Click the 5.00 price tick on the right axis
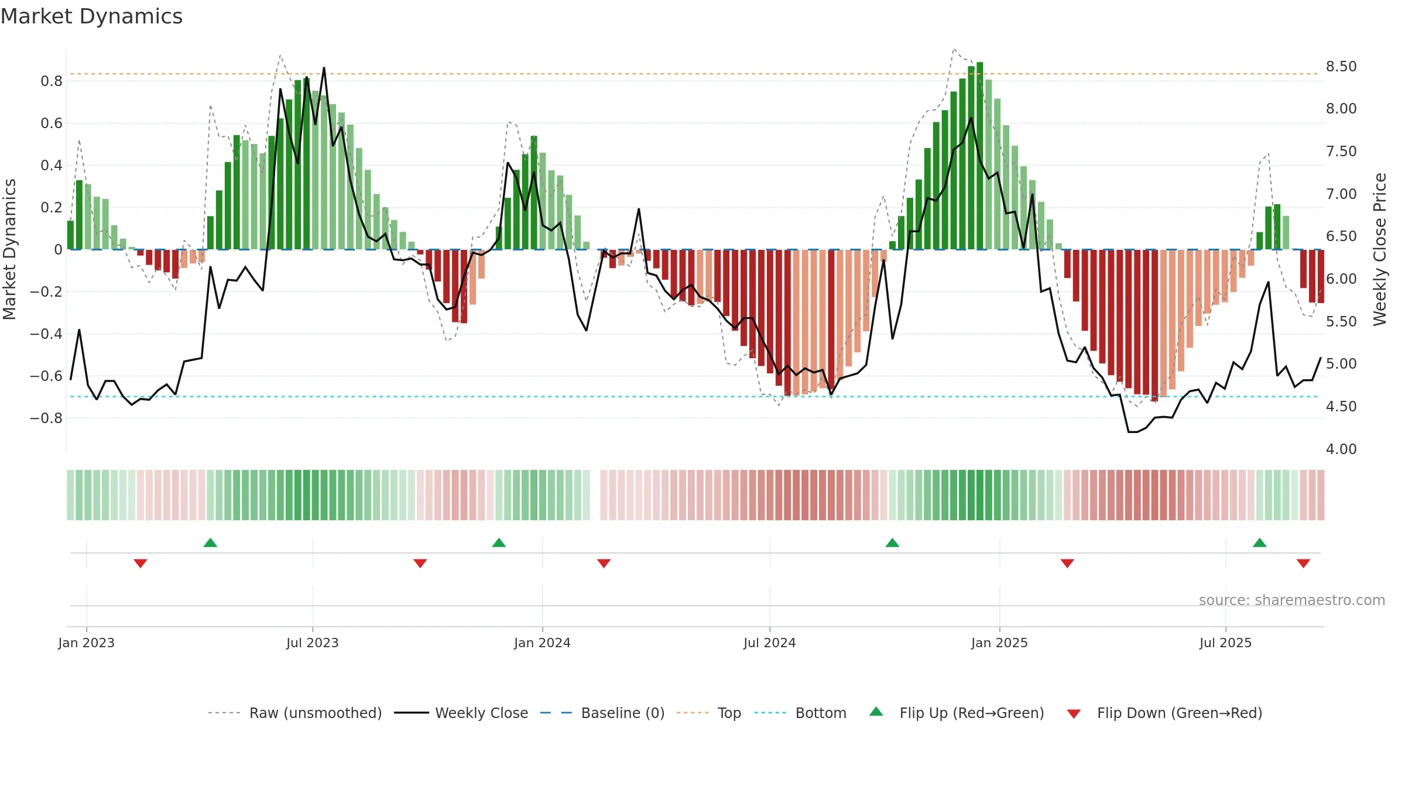1405x790 pixels. pos(1341,364)
